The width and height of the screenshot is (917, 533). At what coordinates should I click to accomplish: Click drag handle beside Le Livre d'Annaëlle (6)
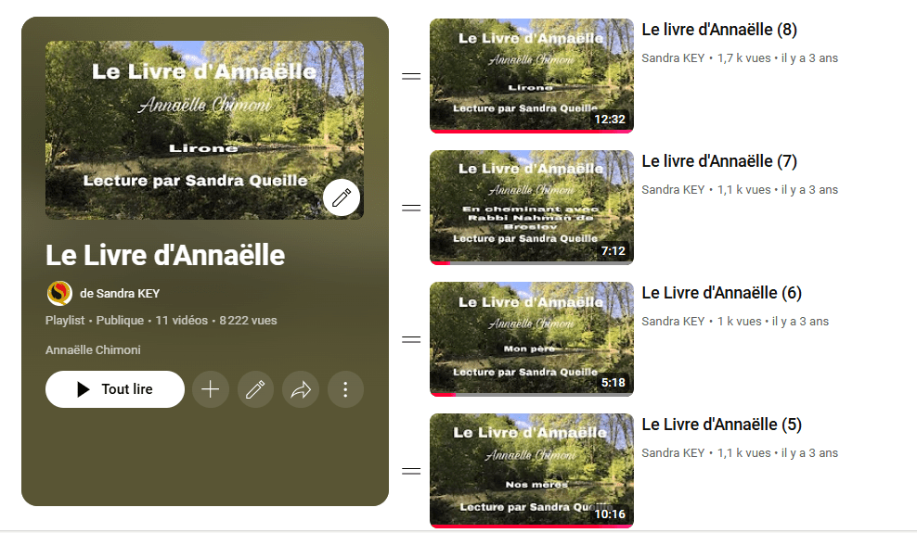(411, 339)
